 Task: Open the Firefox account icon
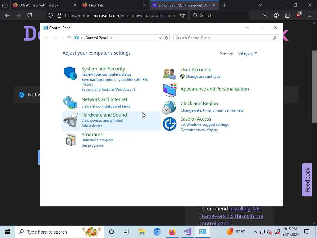click(276, 15)
